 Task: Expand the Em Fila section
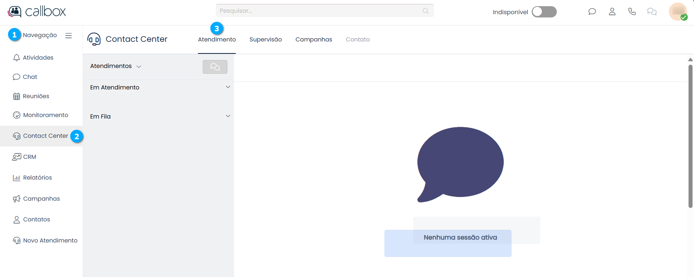coord(228,116)
